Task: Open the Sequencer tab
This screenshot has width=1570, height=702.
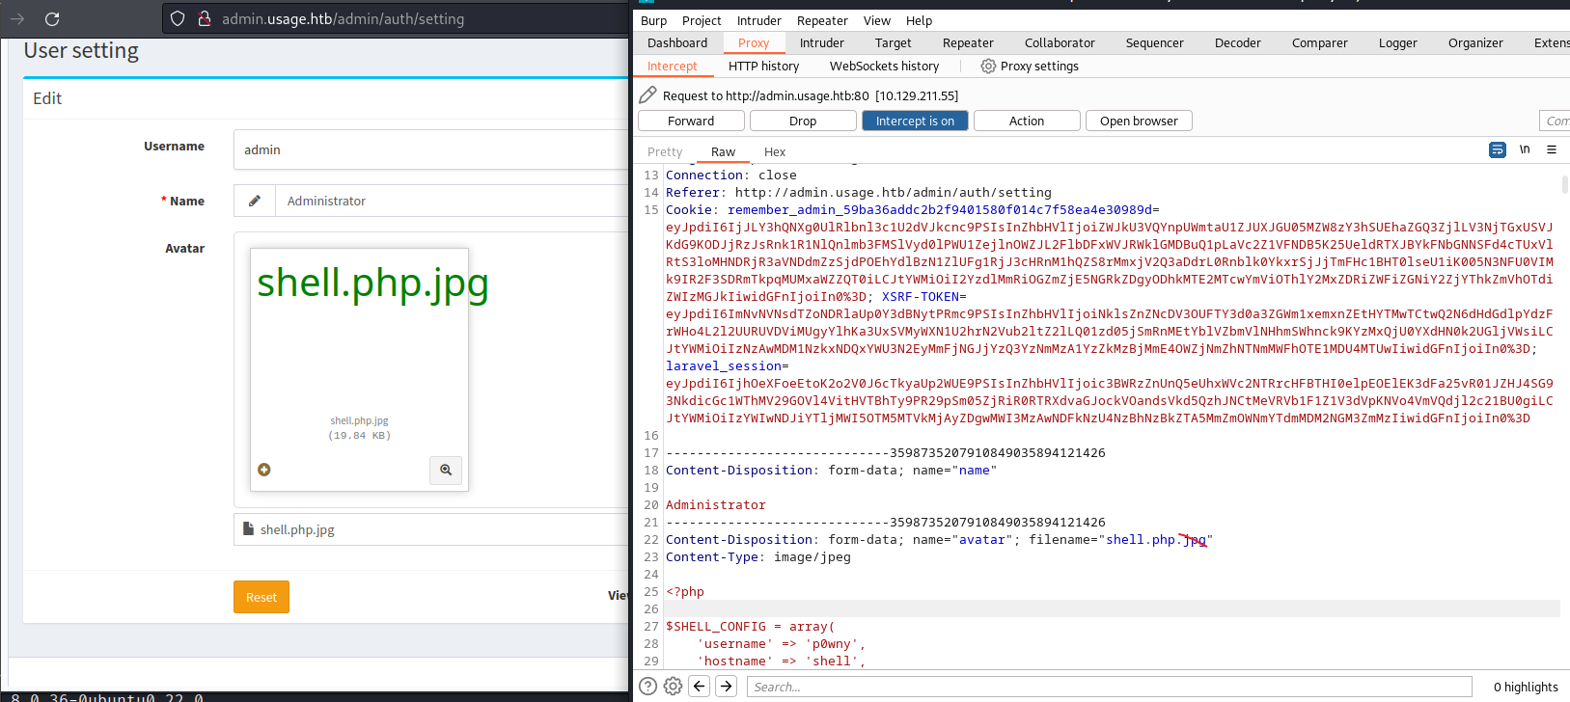Action: (x=1154, y=42)
